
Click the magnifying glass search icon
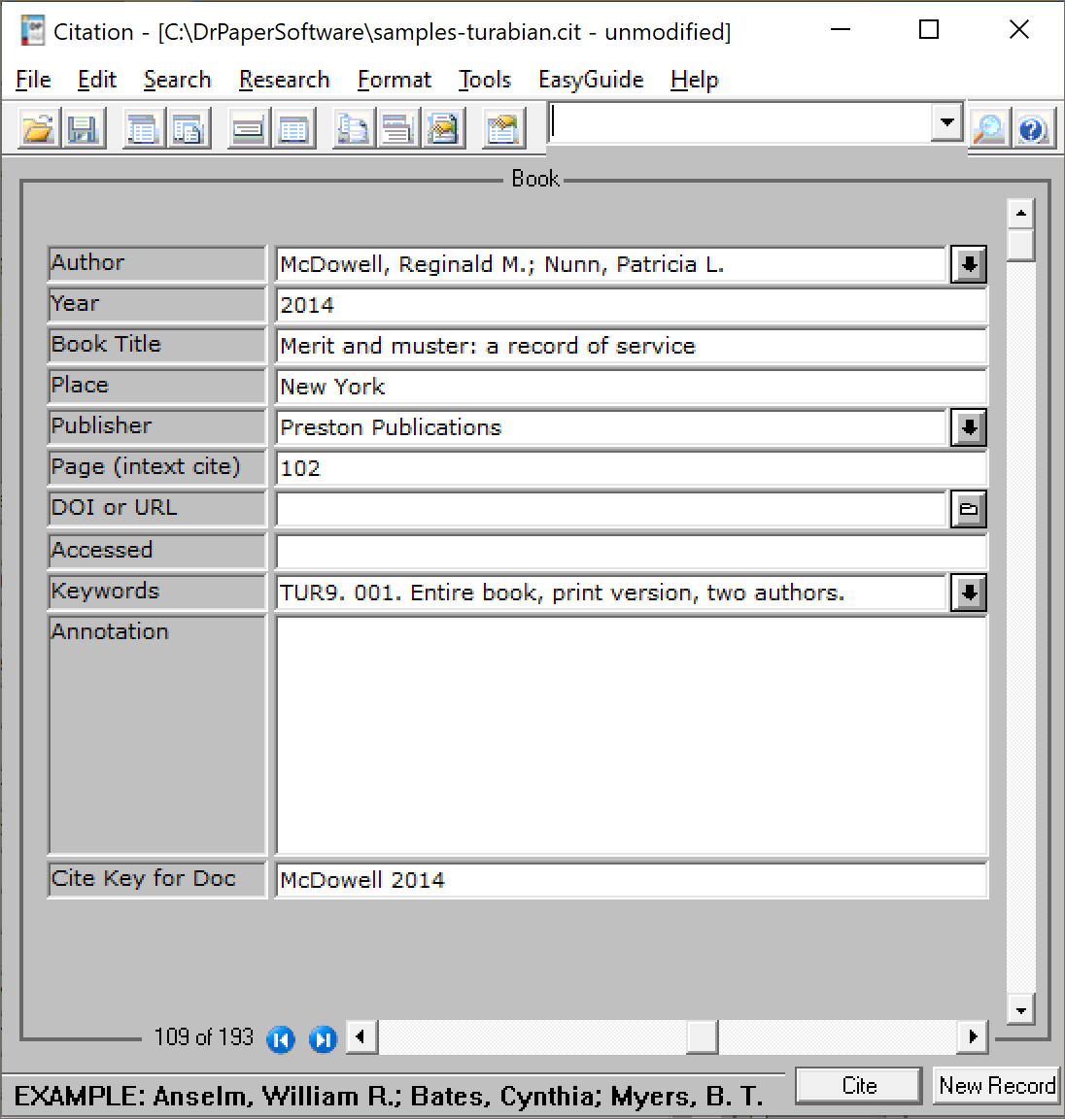[989, 128]
